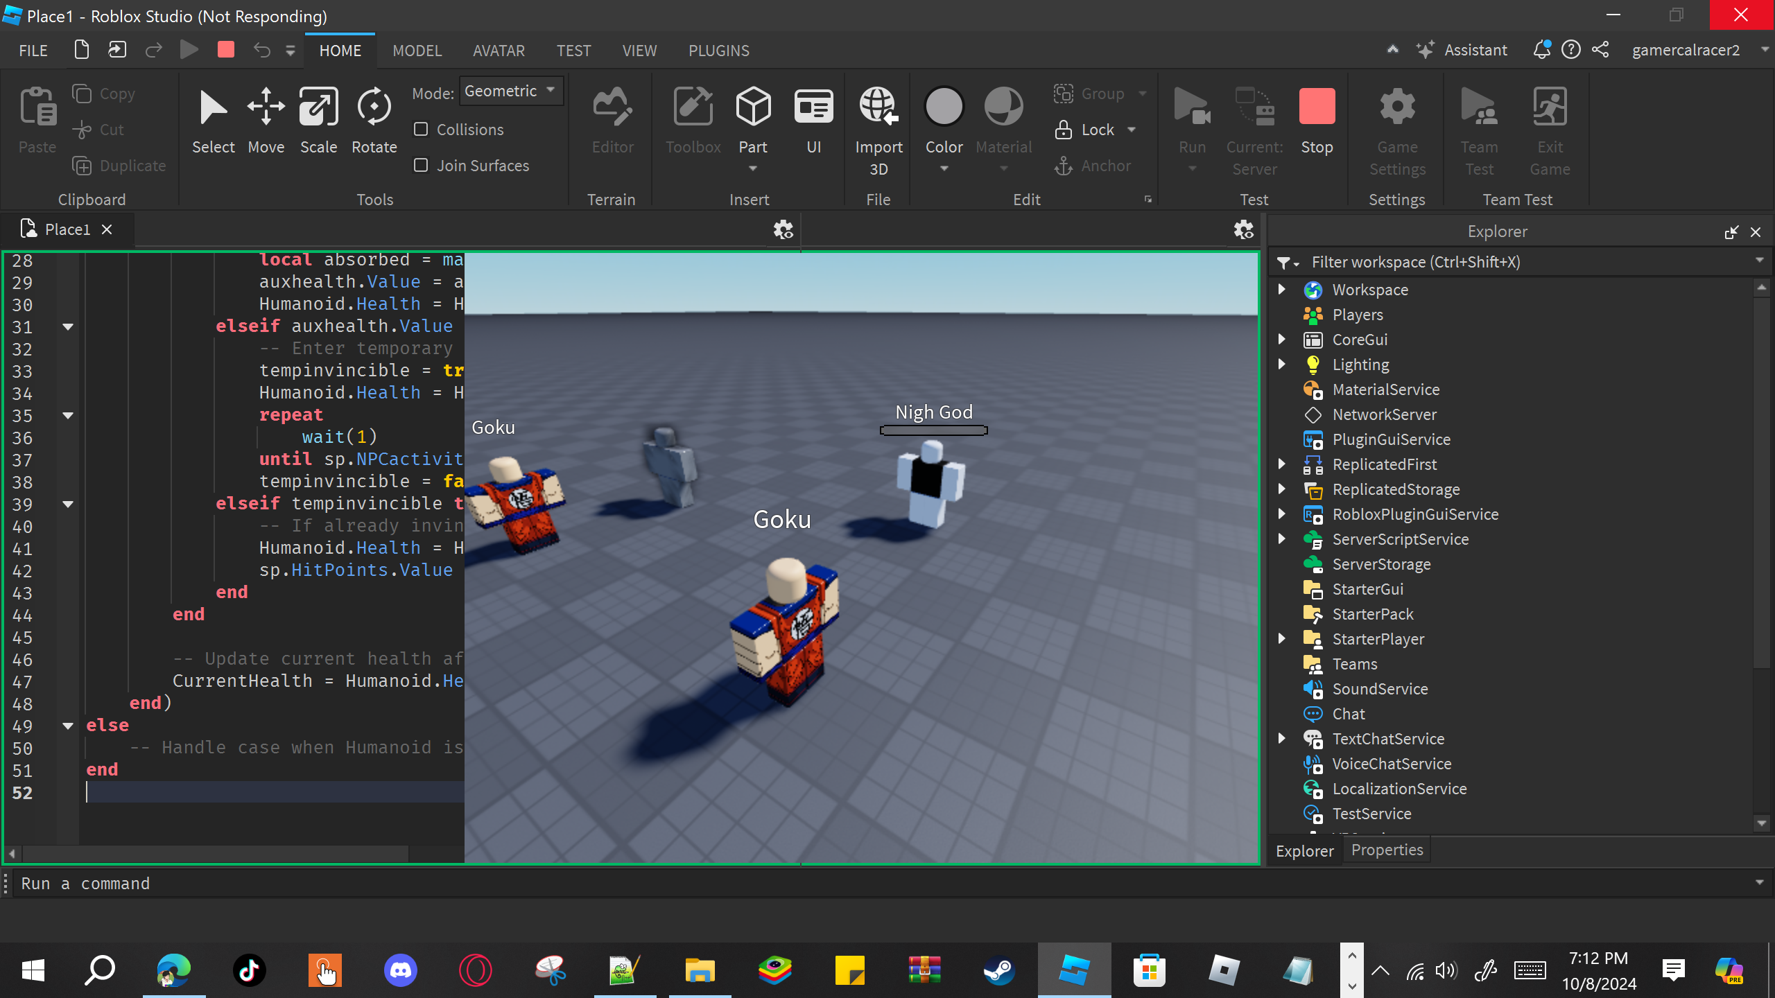Click the Run a command input bar

point(832,884)
